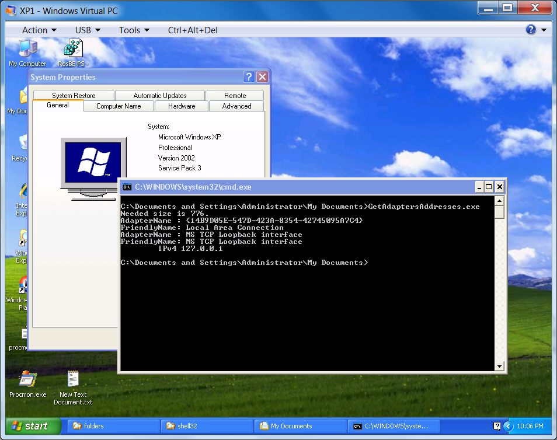Switch to Computer Name tab
The width and height of the screenshot is (557, 440).
(119, 106)
